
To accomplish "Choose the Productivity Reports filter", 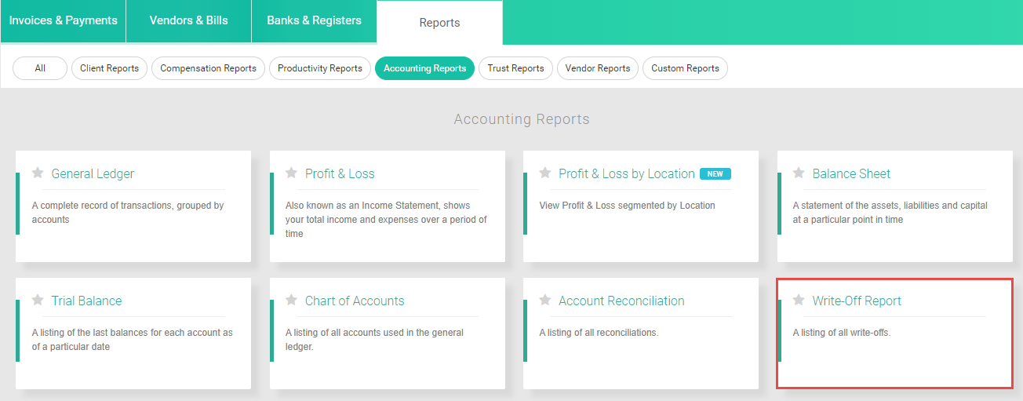I will click(320, 68).
